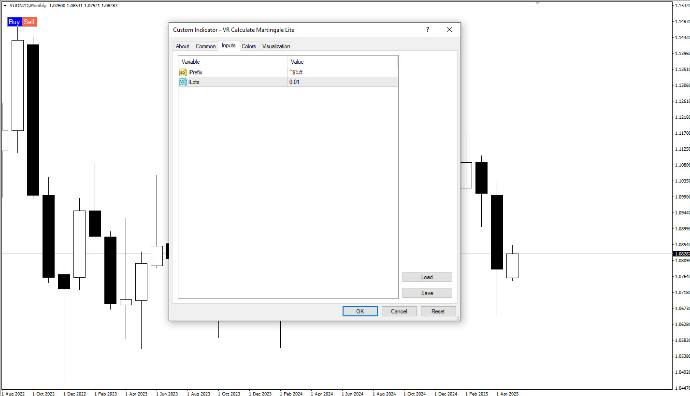Viewport: 690px width, 396px height.
Task: Select the iPrefix value cell
Action: pos(342,72)
